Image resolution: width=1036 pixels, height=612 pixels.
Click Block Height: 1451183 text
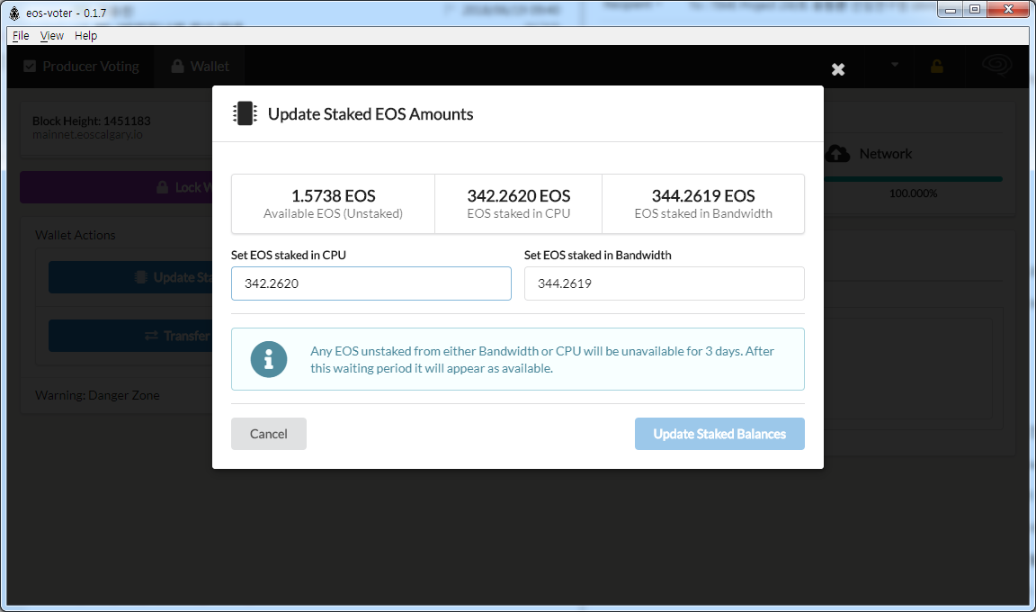(91, 121)
